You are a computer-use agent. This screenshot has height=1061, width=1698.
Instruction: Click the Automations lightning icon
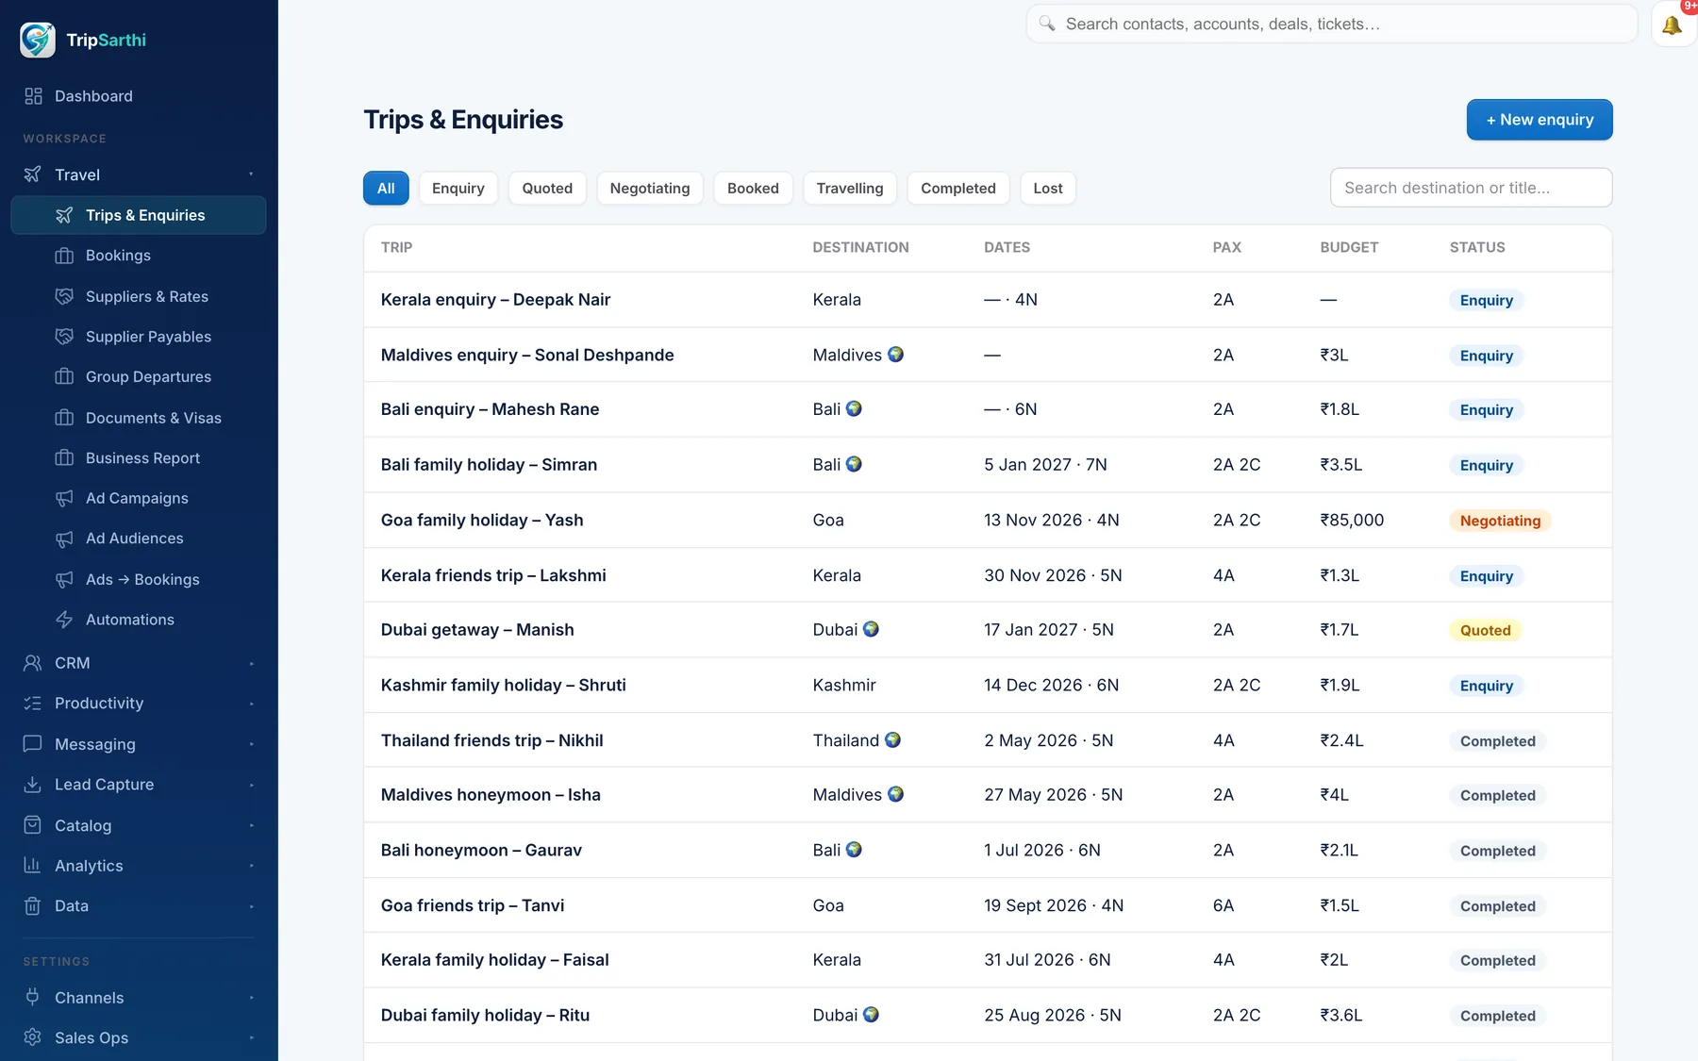click(x=64, y=620)
